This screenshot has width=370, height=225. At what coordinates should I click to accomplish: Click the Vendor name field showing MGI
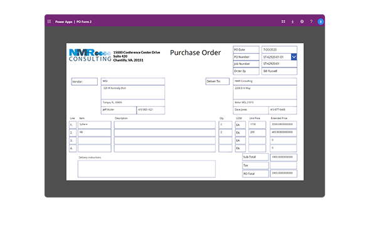click(133, 81)
